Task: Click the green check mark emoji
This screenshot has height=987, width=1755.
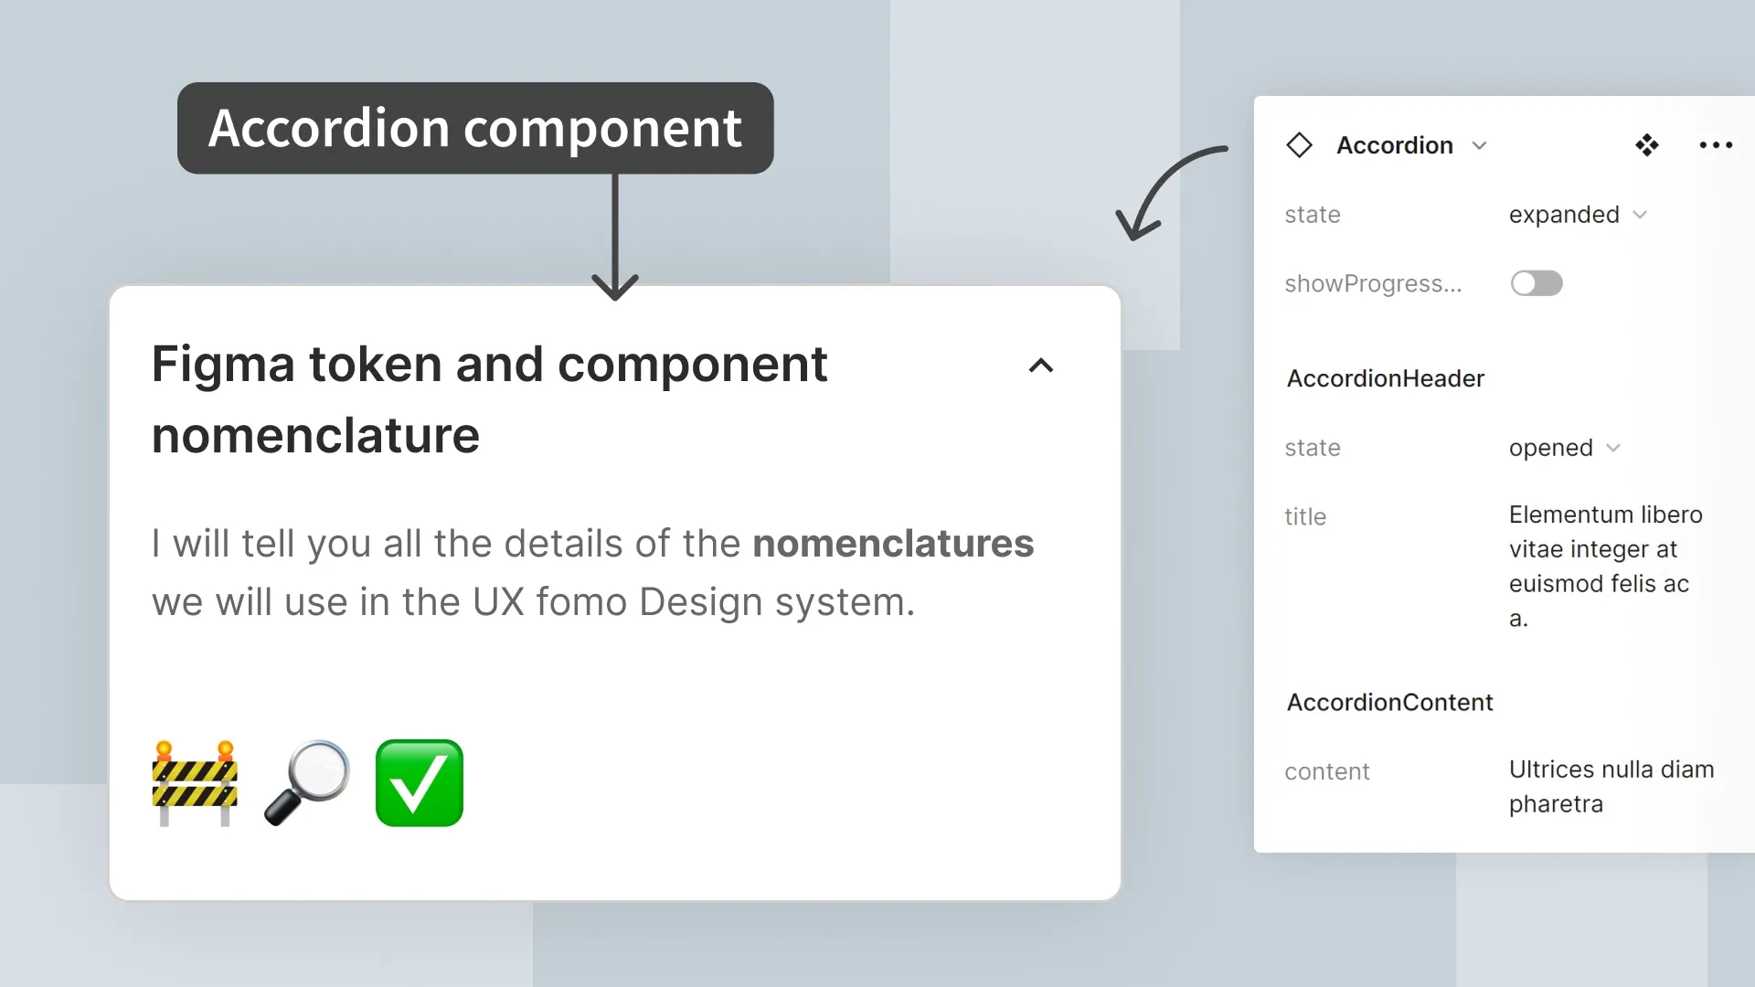Action: pyautogui.click(x=420, y=783)
